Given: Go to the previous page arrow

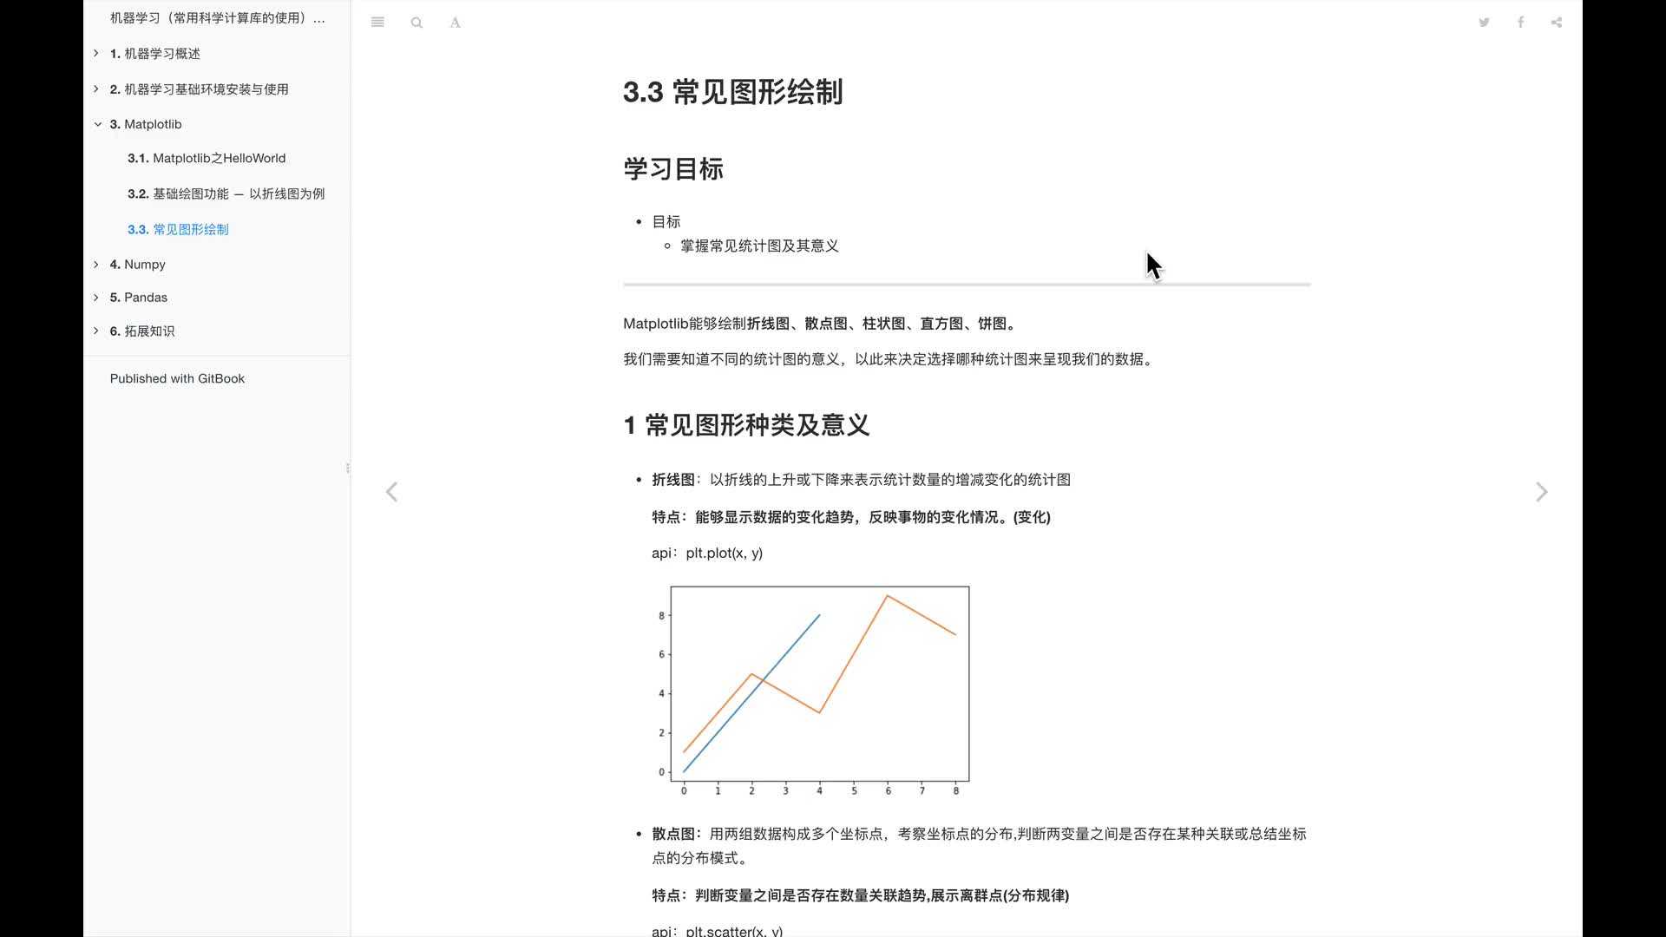Looking at the screenshot, I should [392, 492].
